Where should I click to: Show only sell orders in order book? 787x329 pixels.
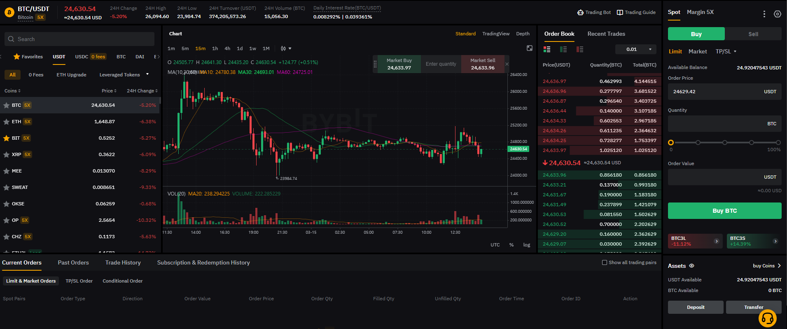[580, 49]
